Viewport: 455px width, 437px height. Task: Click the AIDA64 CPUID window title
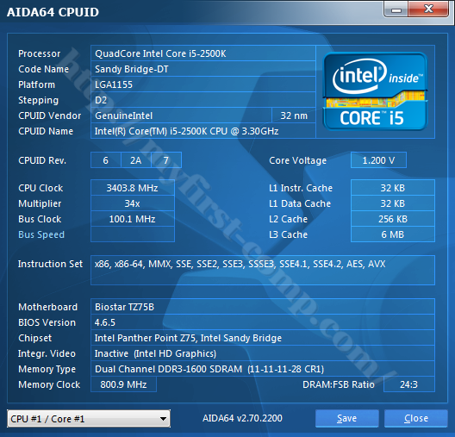[53, 12]
